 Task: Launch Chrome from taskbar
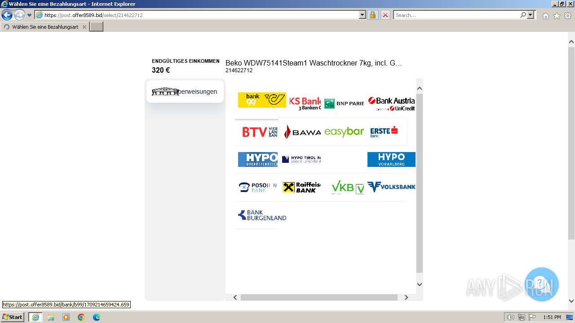coord(81,317)
